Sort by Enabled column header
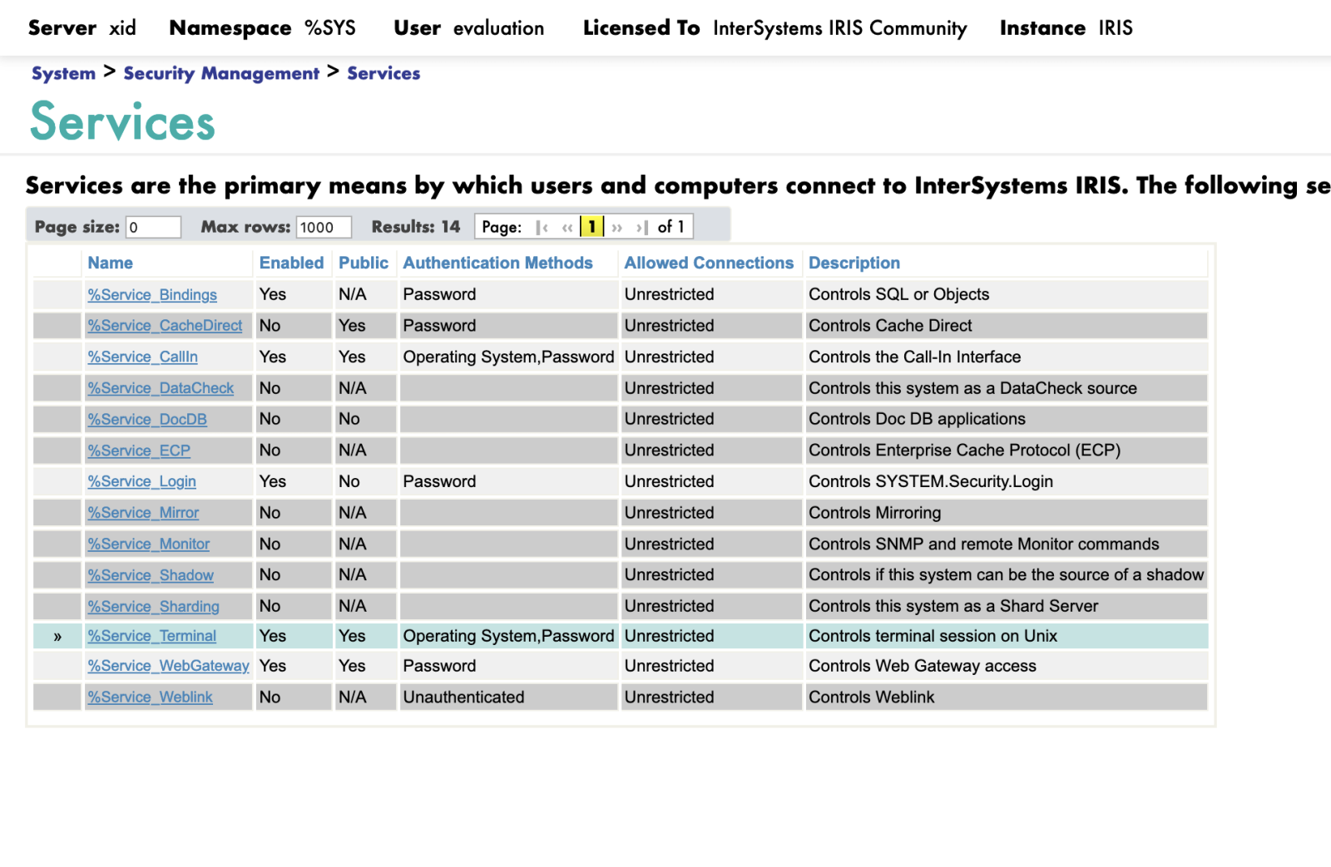This screenshot has width=1331, height=867. click(291, 263)
